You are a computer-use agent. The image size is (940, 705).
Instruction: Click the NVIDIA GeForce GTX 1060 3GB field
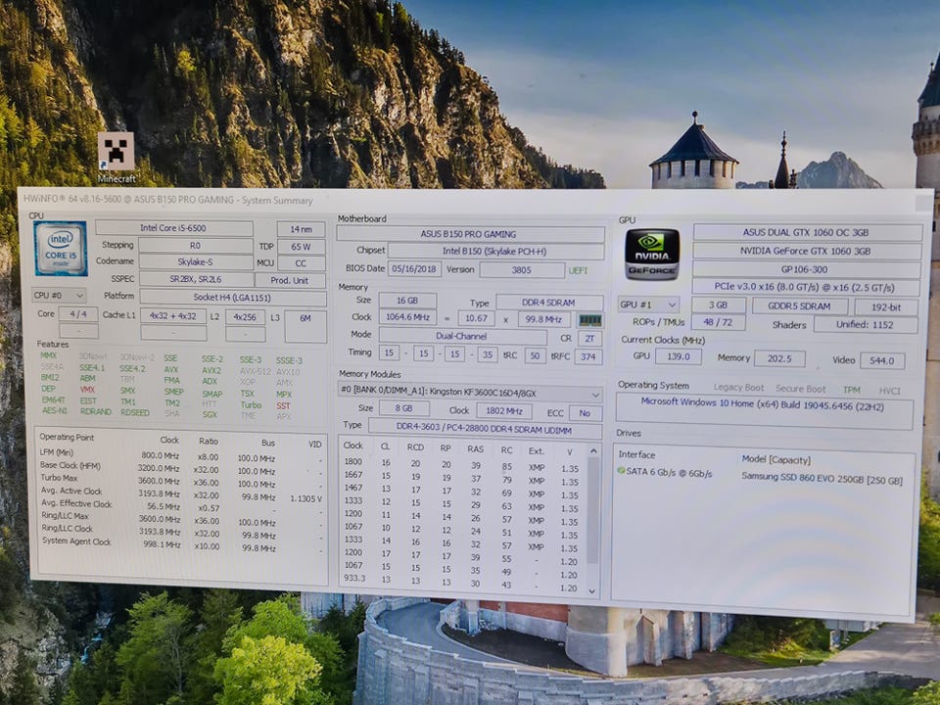[806, 251]
